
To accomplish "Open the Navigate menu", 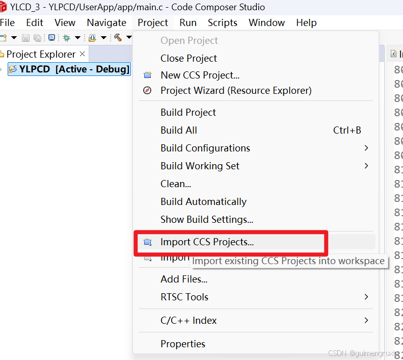I will coord(106,23).
